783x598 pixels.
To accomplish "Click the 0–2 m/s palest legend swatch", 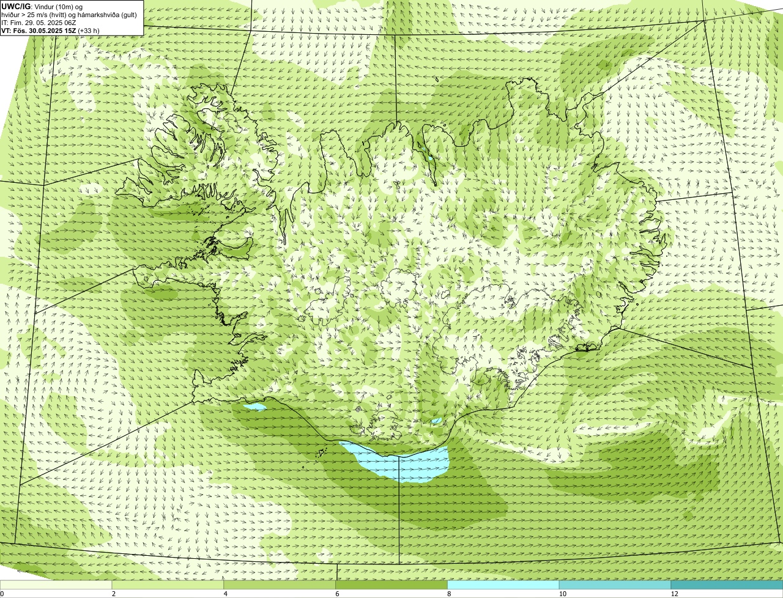I will (56, 585).
